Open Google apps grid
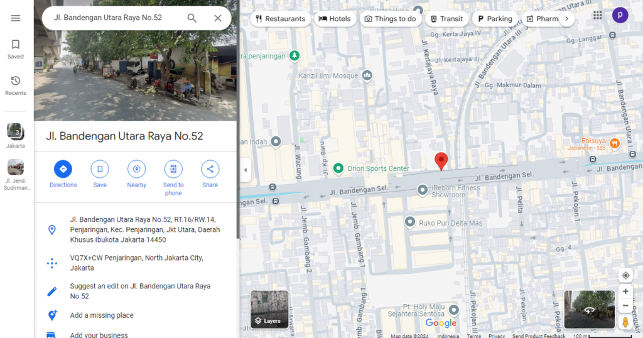 pyautogui.click(x=597, y=16)
